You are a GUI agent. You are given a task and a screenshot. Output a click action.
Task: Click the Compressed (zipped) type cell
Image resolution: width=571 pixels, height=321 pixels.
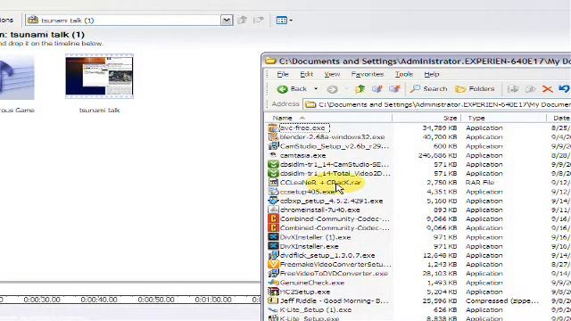(x=502, y=301)
